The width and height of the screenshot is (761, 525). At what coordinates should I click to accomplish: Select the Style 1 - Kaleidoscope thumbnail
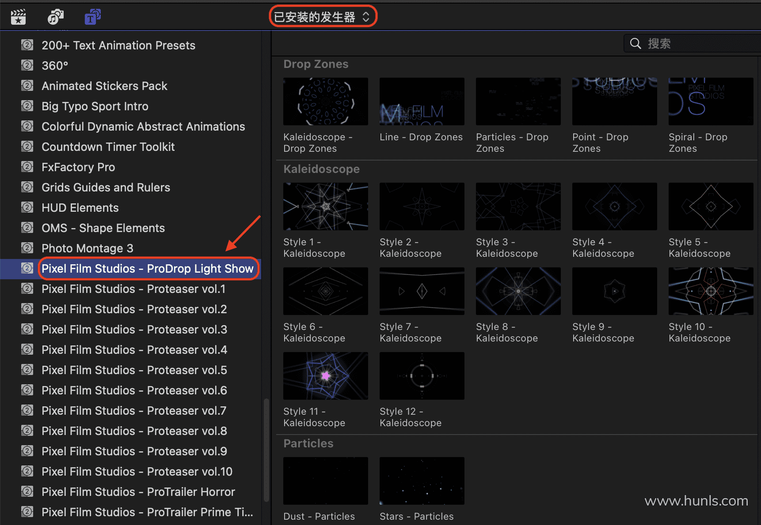pyautogui.click(x=326, y=206)
